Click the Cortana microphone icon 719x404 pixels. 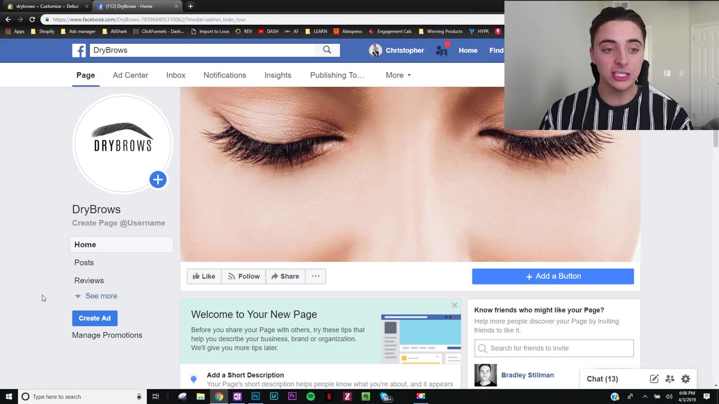pos(139,397)
